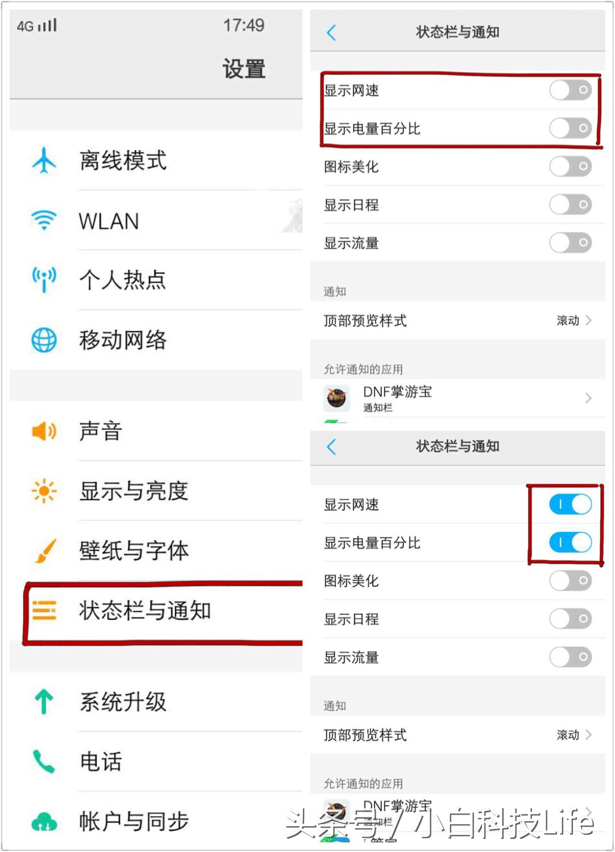Click the sun icon for 显示与亮度
This screenshot has width=615, height=852.
click(x=44, y=491)
